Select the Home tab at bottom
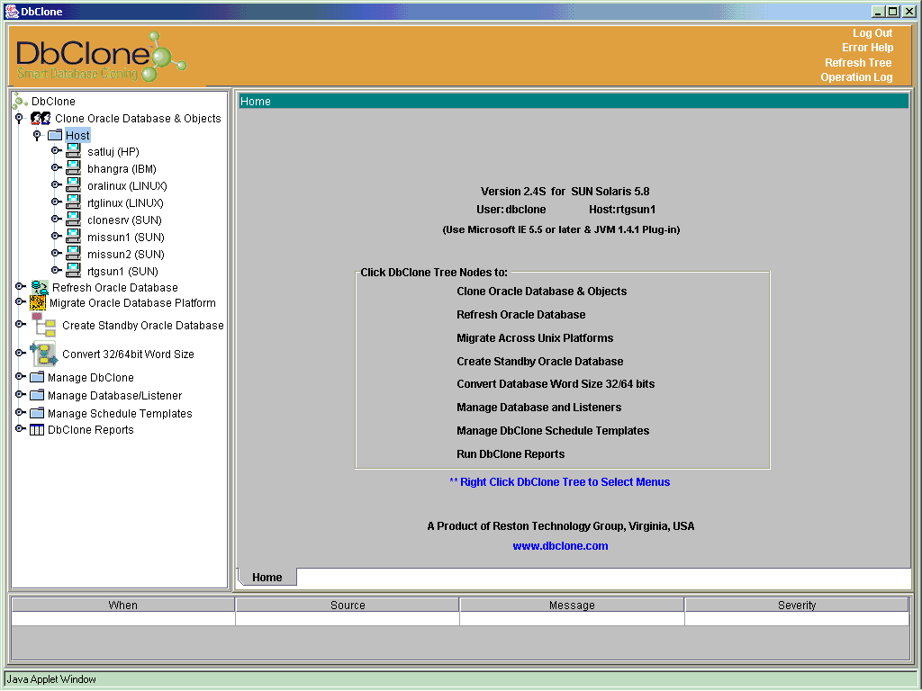922x691 pixels. click(x=267, y=578)
